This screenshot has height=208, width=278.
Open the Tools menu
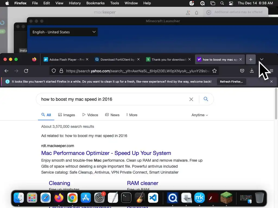[x=115, y=3]
